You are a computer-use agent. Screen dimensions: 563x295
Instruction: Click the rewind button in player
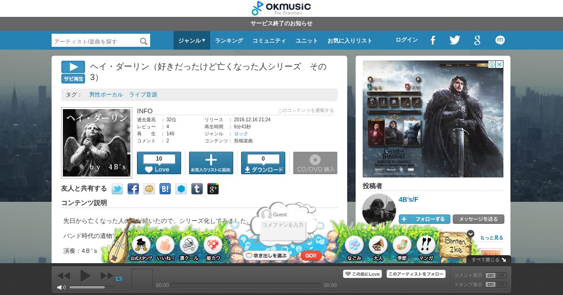point(63,276)
